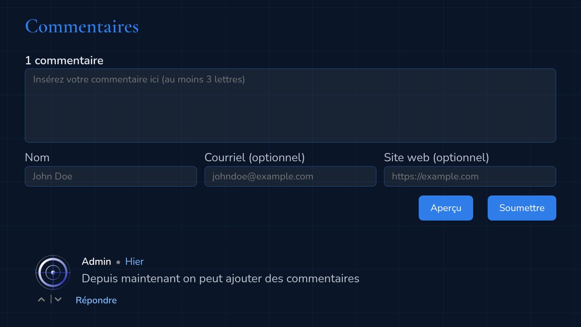Viewport: 581px width, 327px height.
Task: Downvote the Admin comment
Action: click(x=58, y=300)
